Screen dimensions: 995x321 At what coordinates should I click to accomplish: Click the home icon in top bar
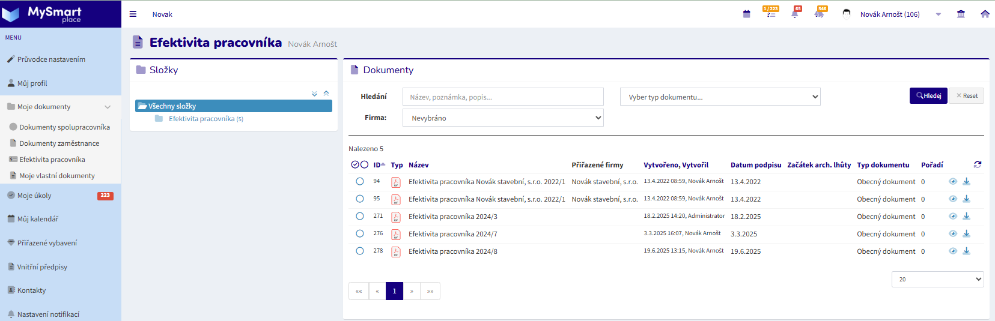click(x=985, y=14)
